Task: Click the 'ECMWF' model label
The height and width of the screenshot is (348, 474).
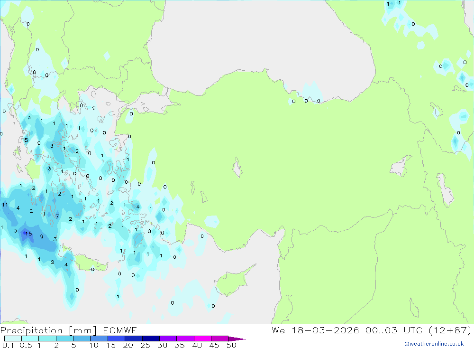Action: pos(120,330)
